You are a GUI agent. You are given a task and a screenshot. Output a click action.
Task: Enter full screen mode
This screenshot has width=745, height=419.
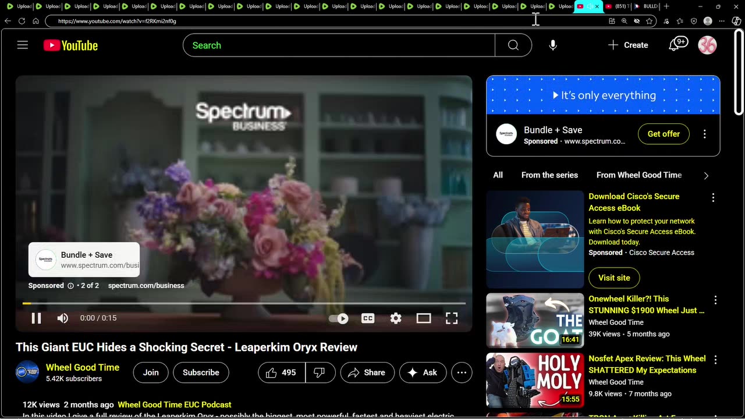point(452,318)
